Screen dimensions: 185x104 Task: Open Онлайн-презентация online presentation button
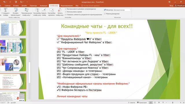click(x=16, y=12)
